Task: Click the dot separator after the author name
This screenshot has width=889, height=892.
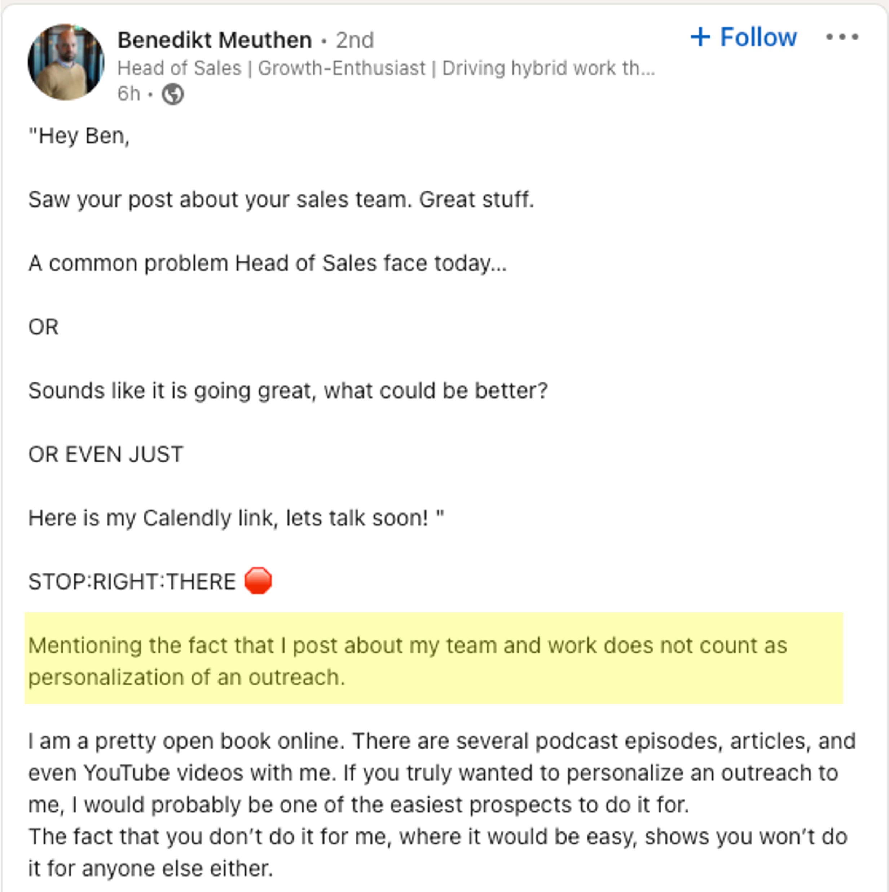Action: [324, 40]
